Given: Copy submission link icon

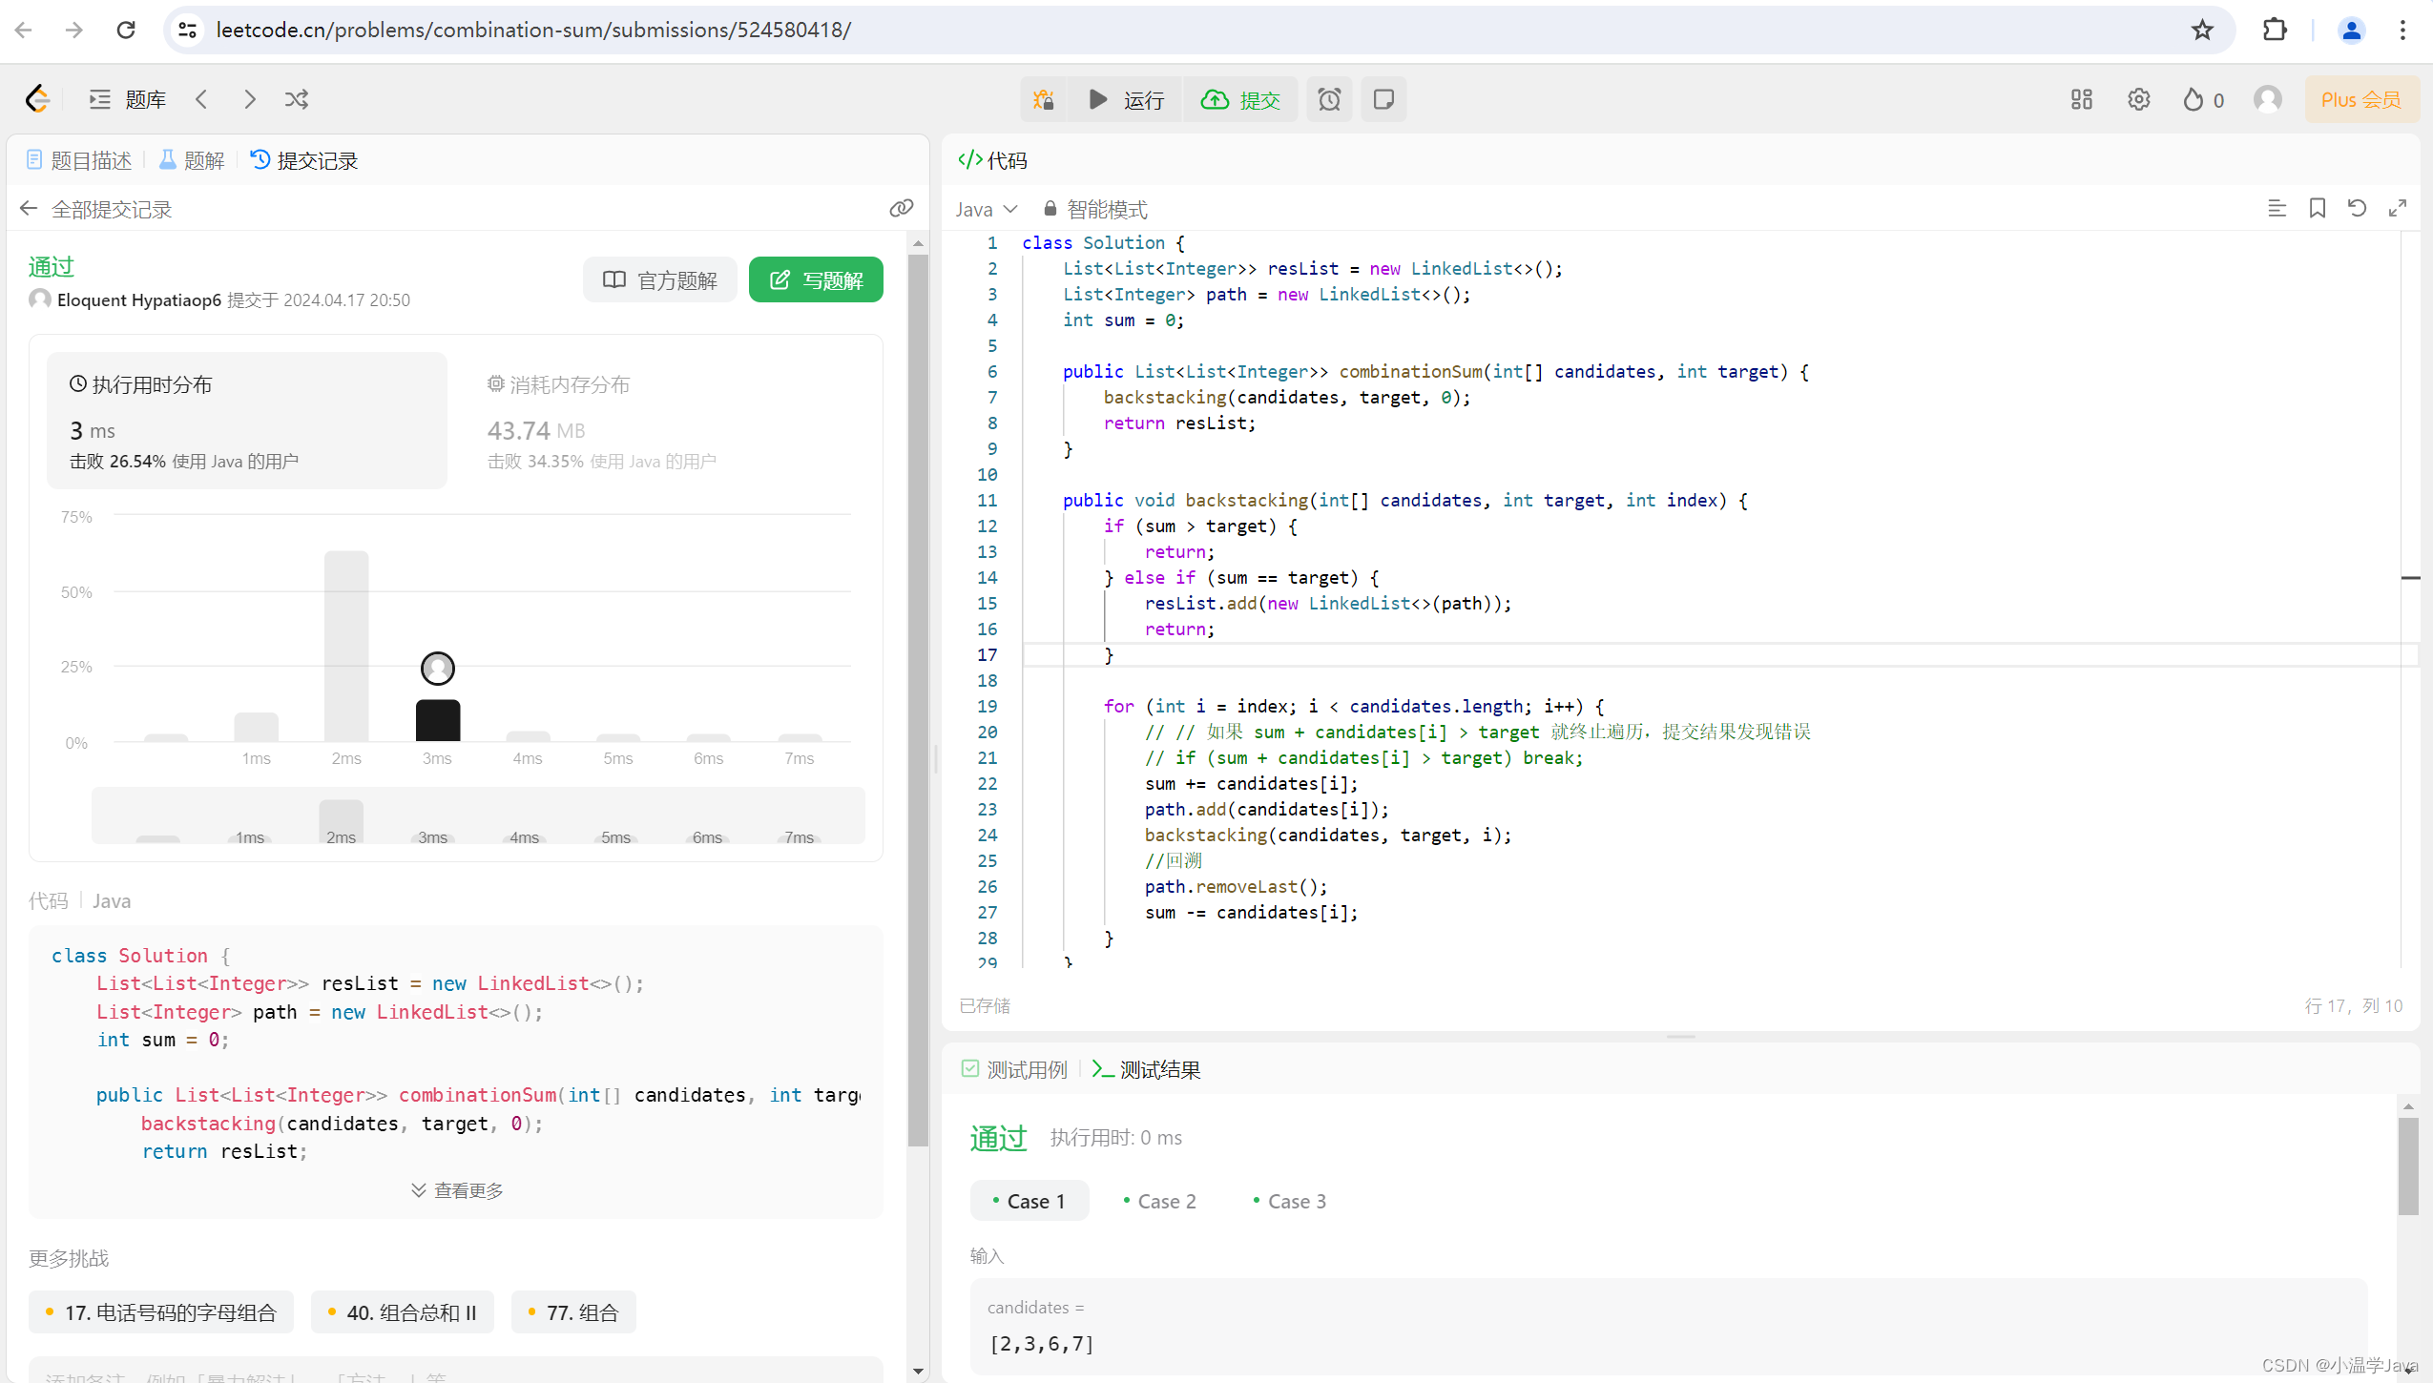Looking at the screenshot, I should point(901,208).
